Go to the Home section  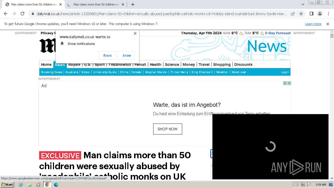click(x=46, y=64)
